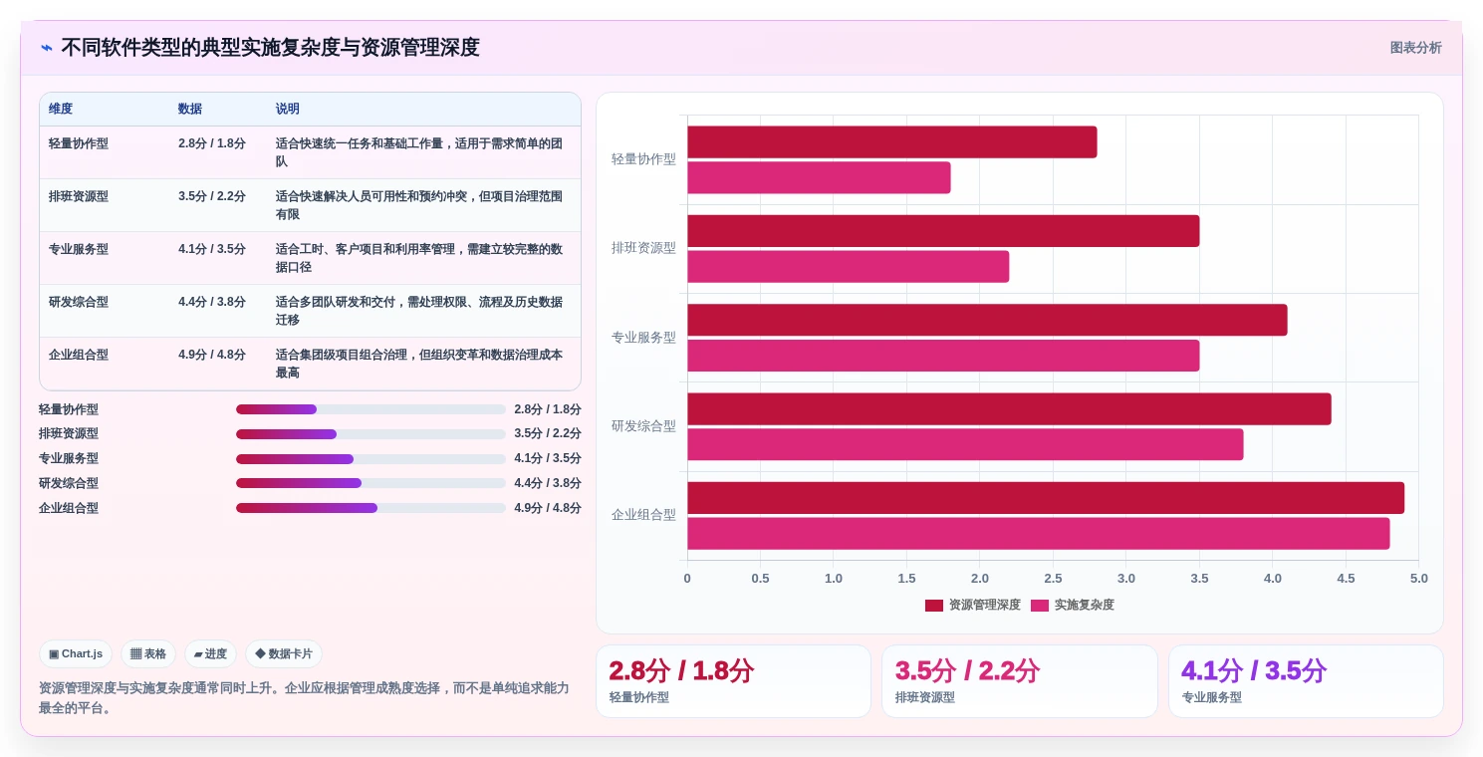Click description starting 适合集团级项目组合治理
The width and height of the screenshot is (1483, 757).
419,364
